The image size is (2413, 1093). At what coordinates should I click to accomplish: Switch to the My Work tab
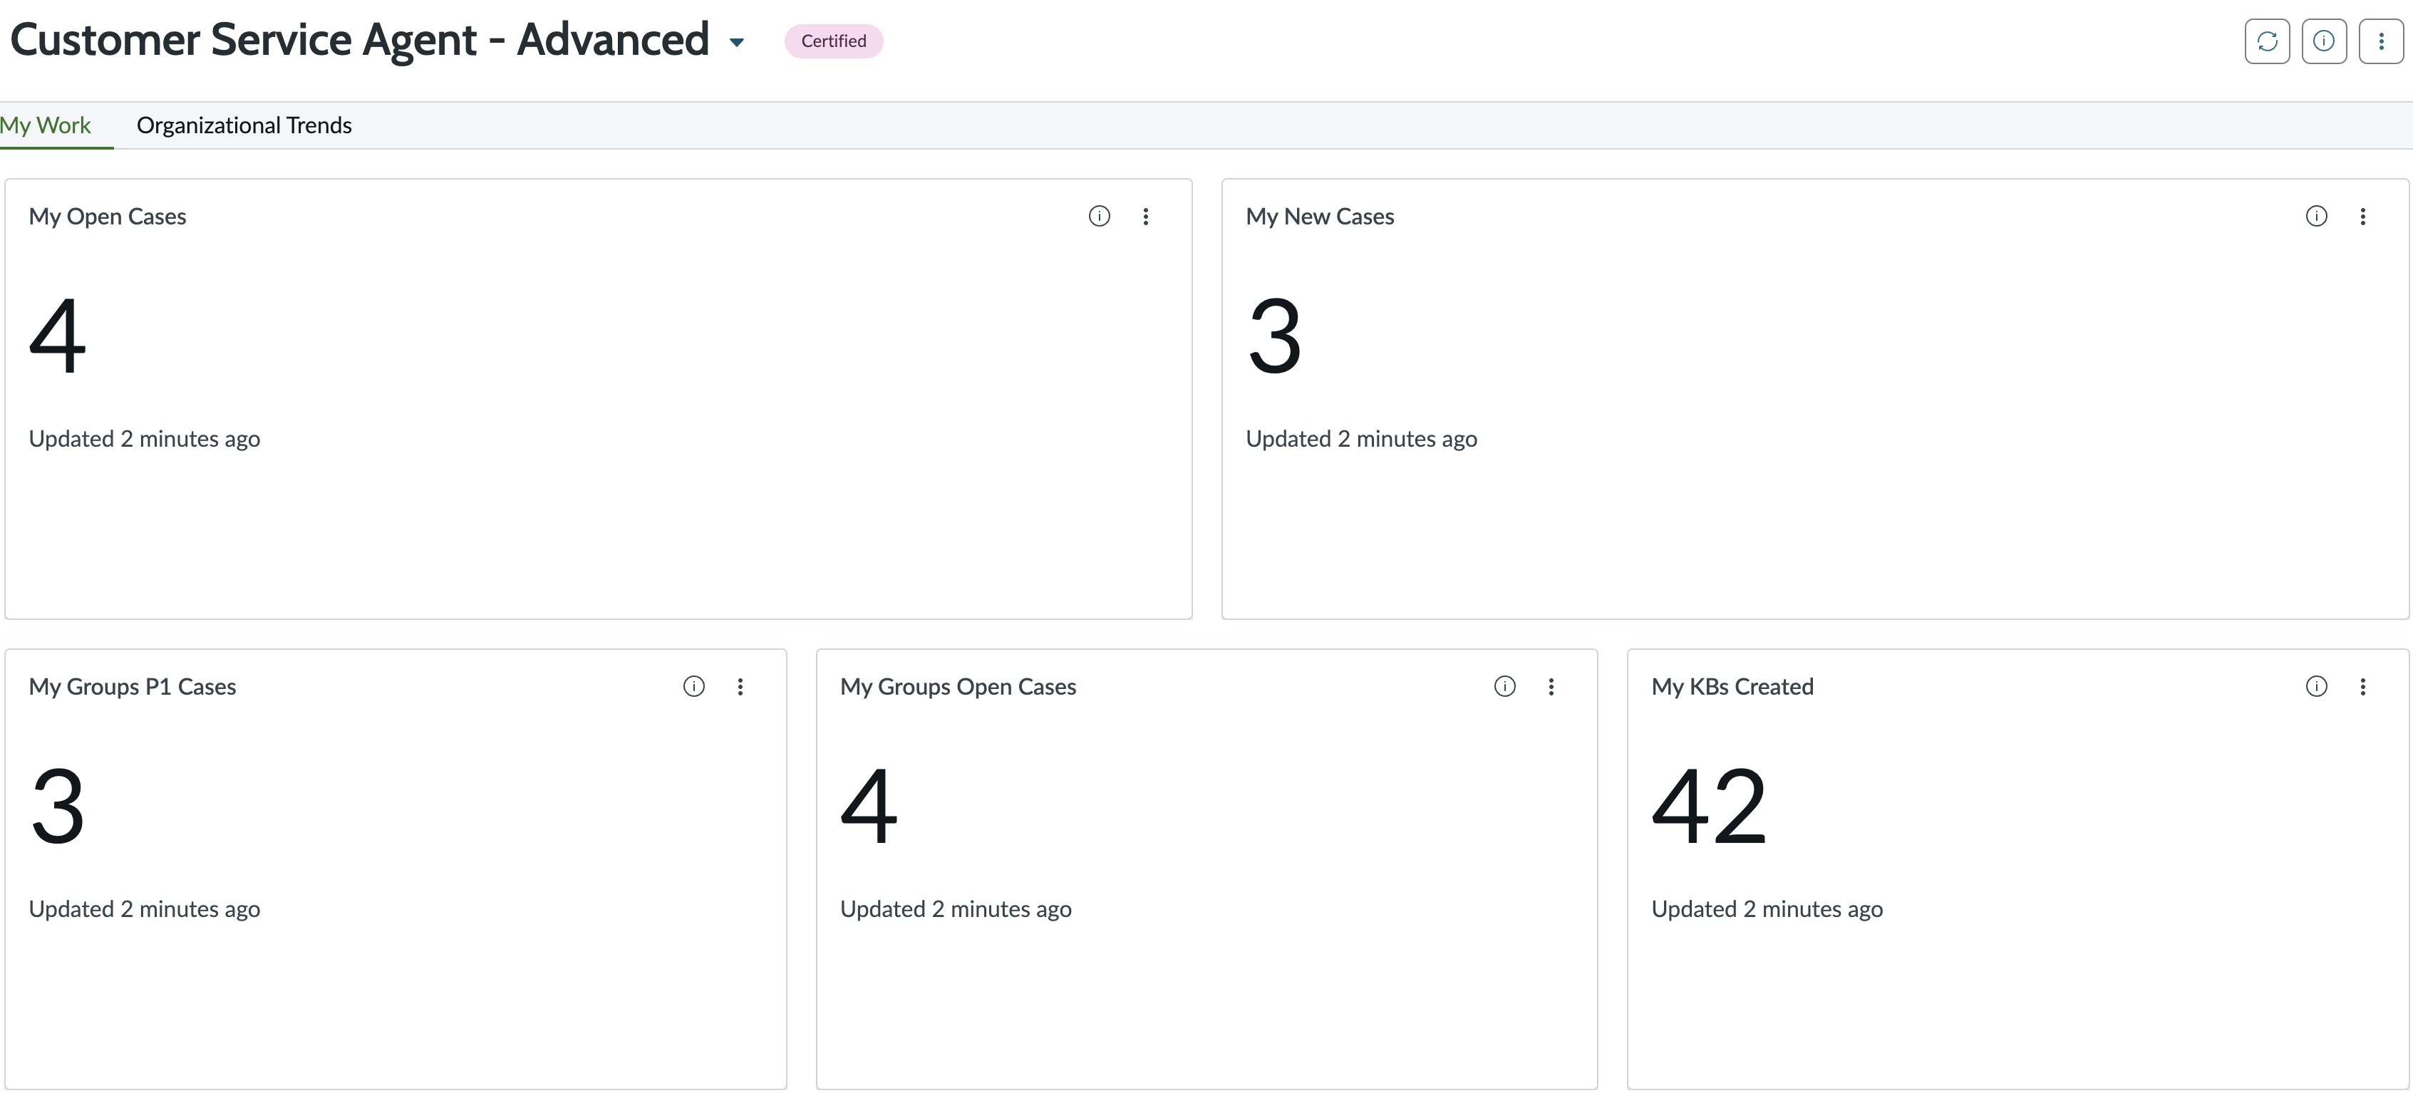46,125
